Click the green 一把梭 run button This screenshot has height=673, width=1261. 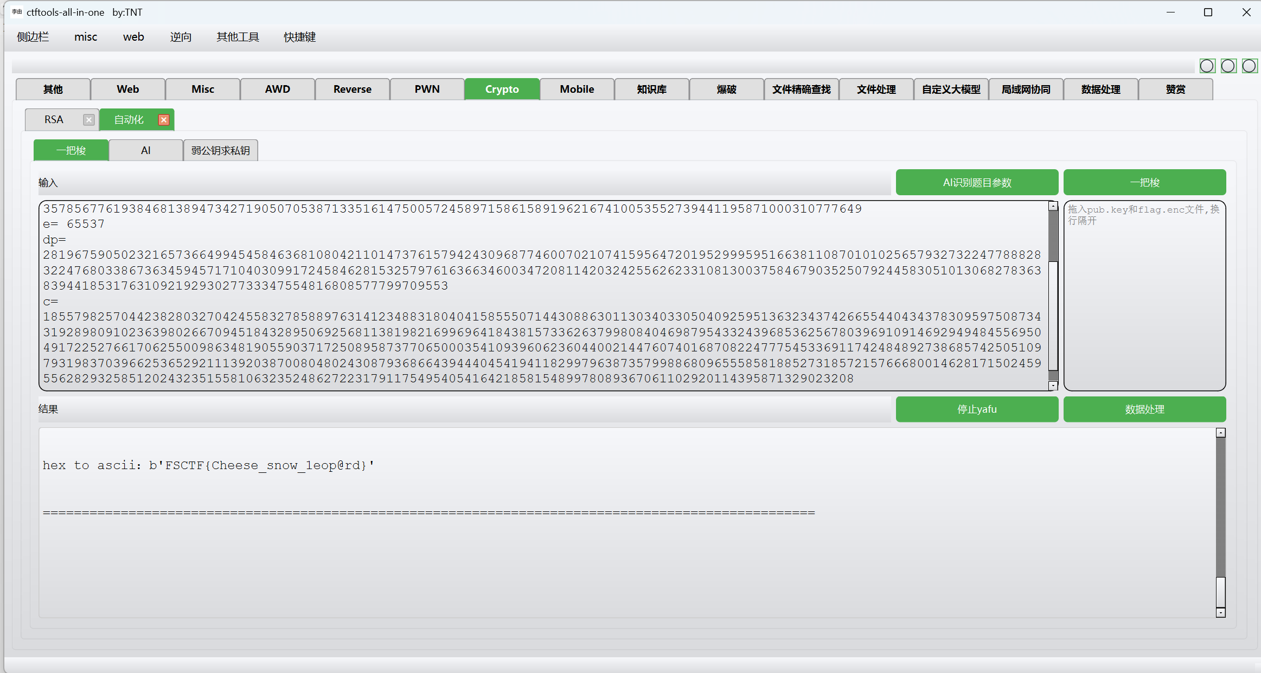coord(1144,183)
